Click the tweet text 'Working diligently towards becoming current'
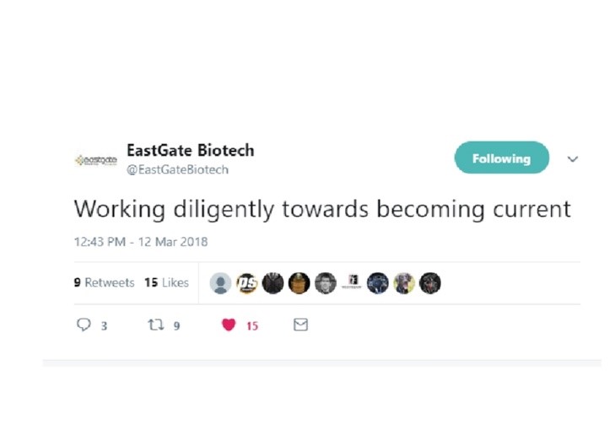Screen dimensions: 610x440 pos(322,208)
